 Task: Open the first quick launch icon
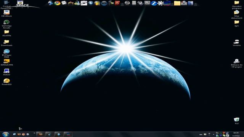coord(14,134)
